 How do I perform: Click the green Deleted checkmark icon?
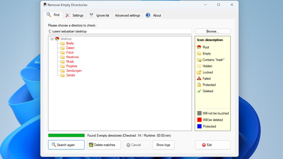[x=199, y=91]
